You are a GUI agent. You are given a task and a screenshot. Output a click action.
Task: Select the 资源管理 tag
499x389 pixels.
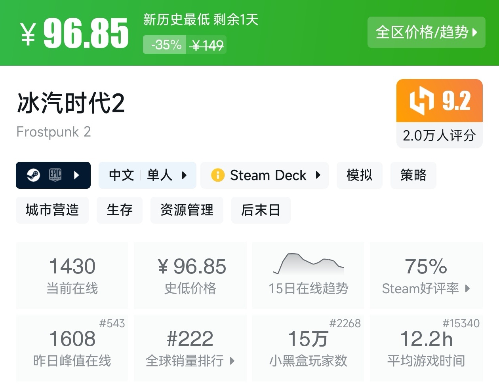point(187,210)
